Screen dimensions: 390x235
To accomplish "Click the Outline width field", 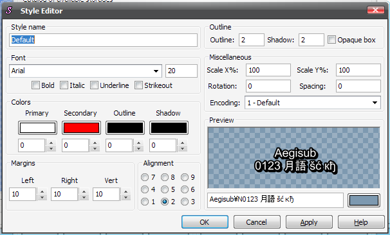I will coord(252,40).
